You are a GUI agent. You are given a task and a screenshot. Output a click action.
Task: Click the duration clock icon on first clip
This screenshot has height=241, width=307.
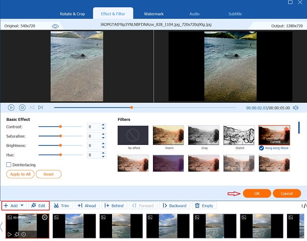point(24,234)
